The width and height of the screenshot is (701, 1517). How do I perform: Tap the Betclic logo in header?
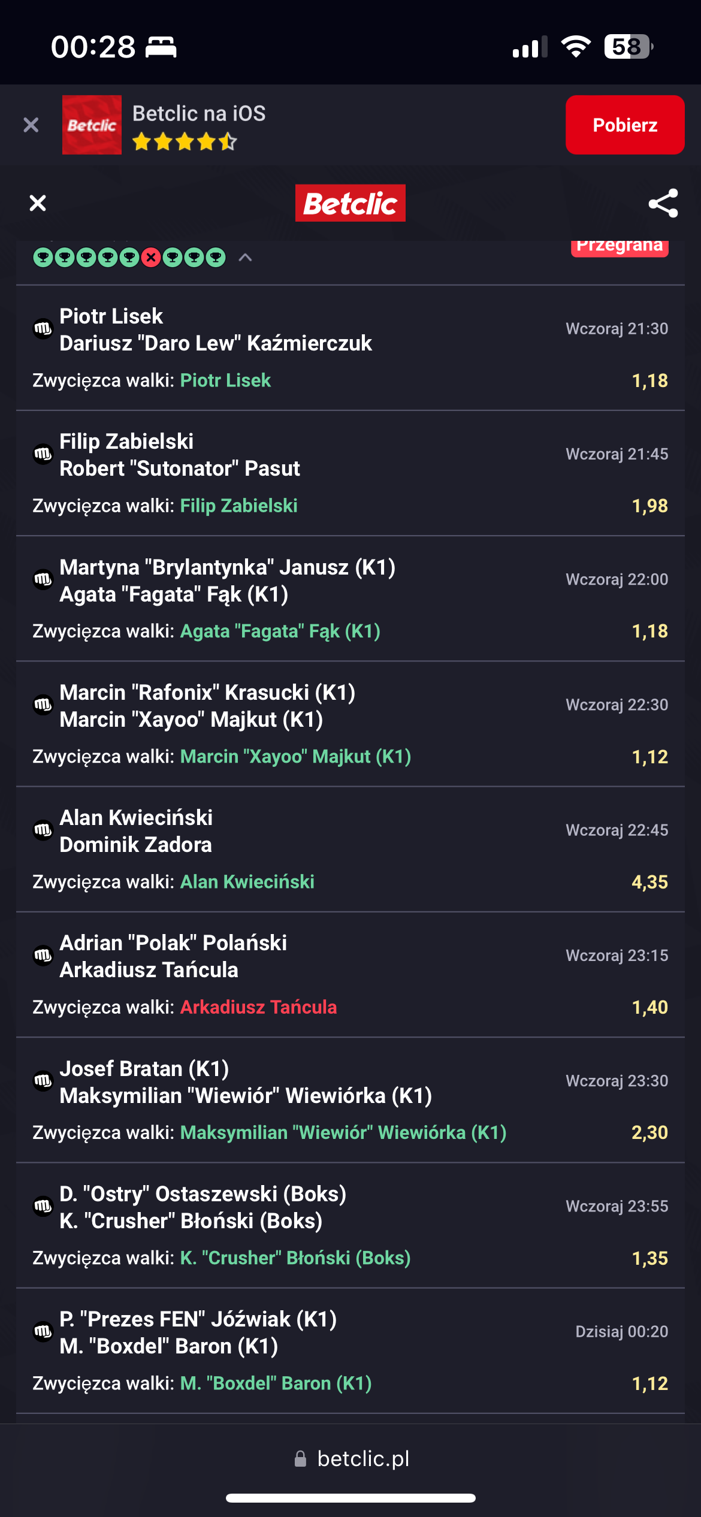[350, 203]
